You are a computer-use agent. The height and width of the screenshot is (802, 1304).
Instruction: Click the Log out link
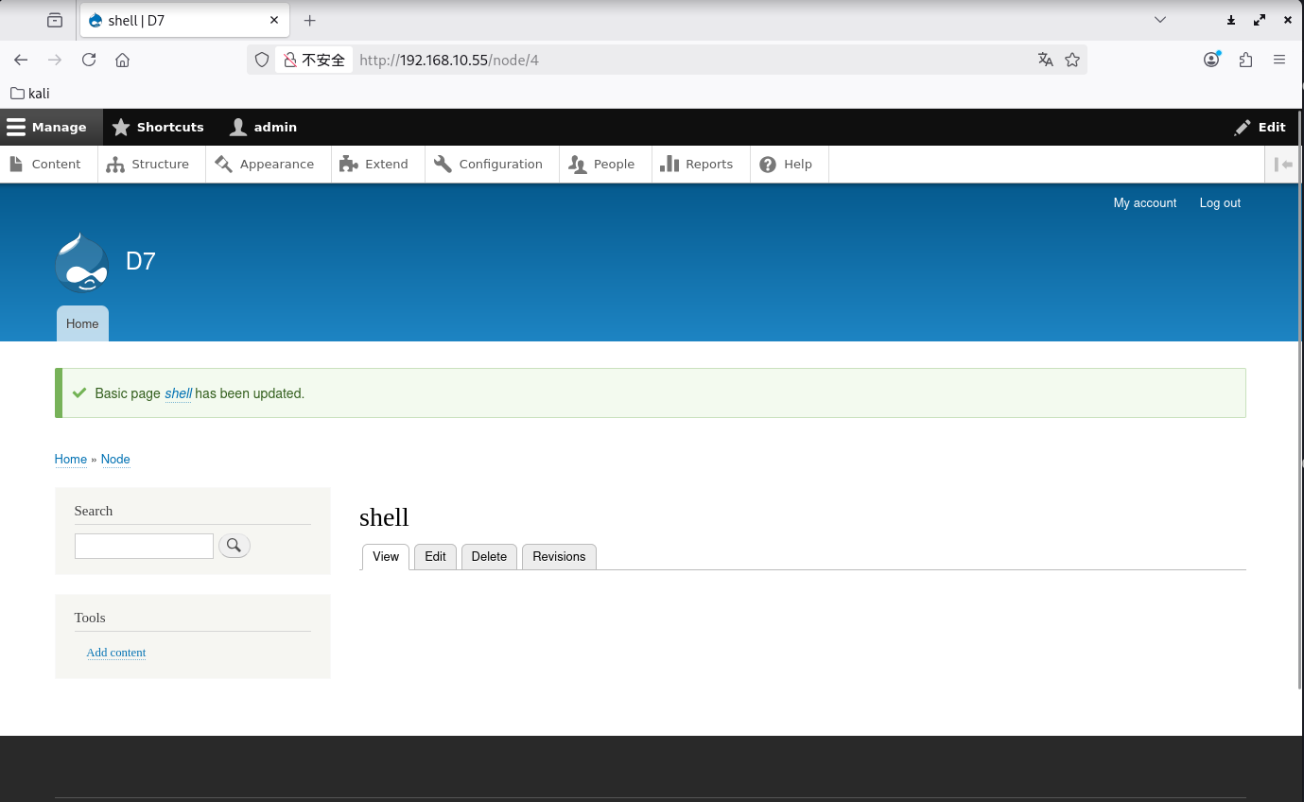pos(1220,203)
